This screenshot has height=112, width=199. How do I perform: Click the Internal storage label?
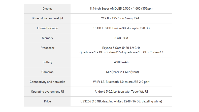47,28
